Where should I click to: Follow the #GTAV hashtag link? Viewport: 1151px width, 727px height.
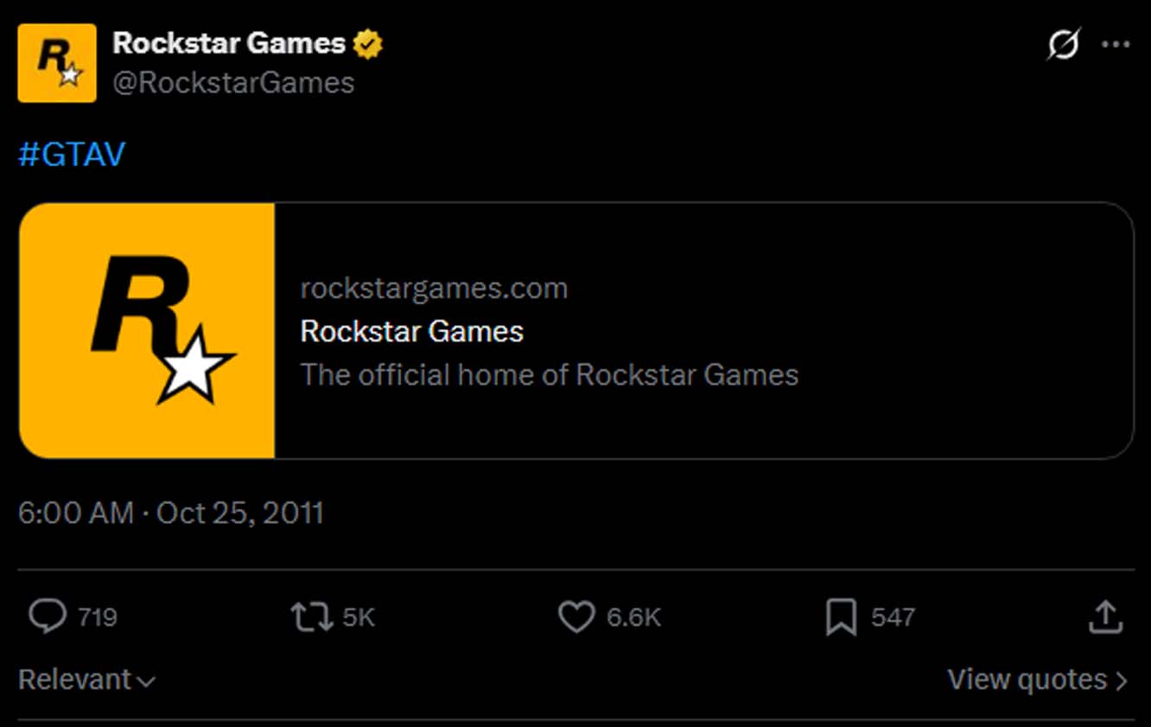pyautogui.click(x=72, y=155)
